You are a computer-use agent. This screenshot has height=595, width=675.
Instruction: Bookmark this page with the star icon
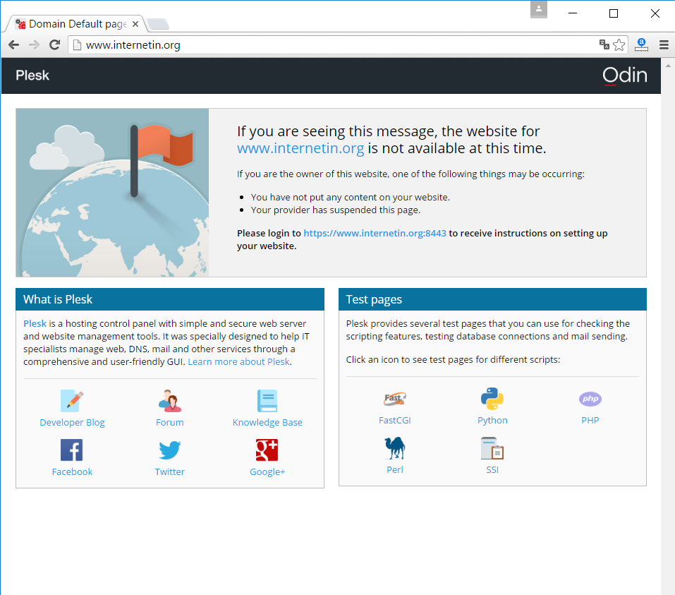coord(619,45)
